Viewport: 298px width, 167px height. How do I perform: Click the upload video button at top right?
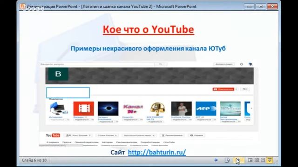point(224,64)
